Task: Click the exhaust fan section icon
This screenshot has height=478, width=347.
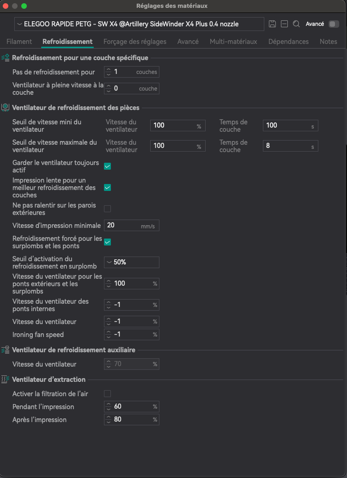Action: (6, 380)
